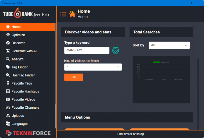Click the Optimize gear icon in sidebar
Screen dimensions: 204x138
(8, 35)
